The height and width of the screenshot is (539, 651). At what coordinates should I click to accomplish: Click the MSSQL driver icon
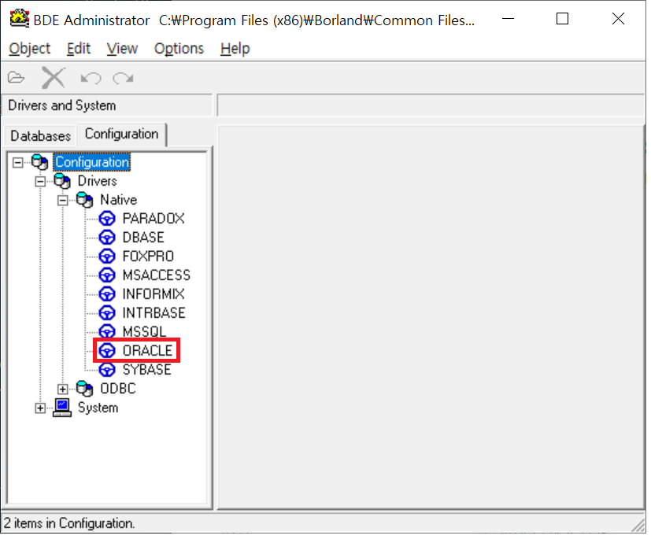[x=108, y=332]
